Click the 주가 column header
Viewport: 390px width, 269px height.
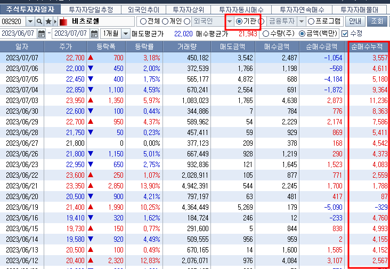pos(66,46)
